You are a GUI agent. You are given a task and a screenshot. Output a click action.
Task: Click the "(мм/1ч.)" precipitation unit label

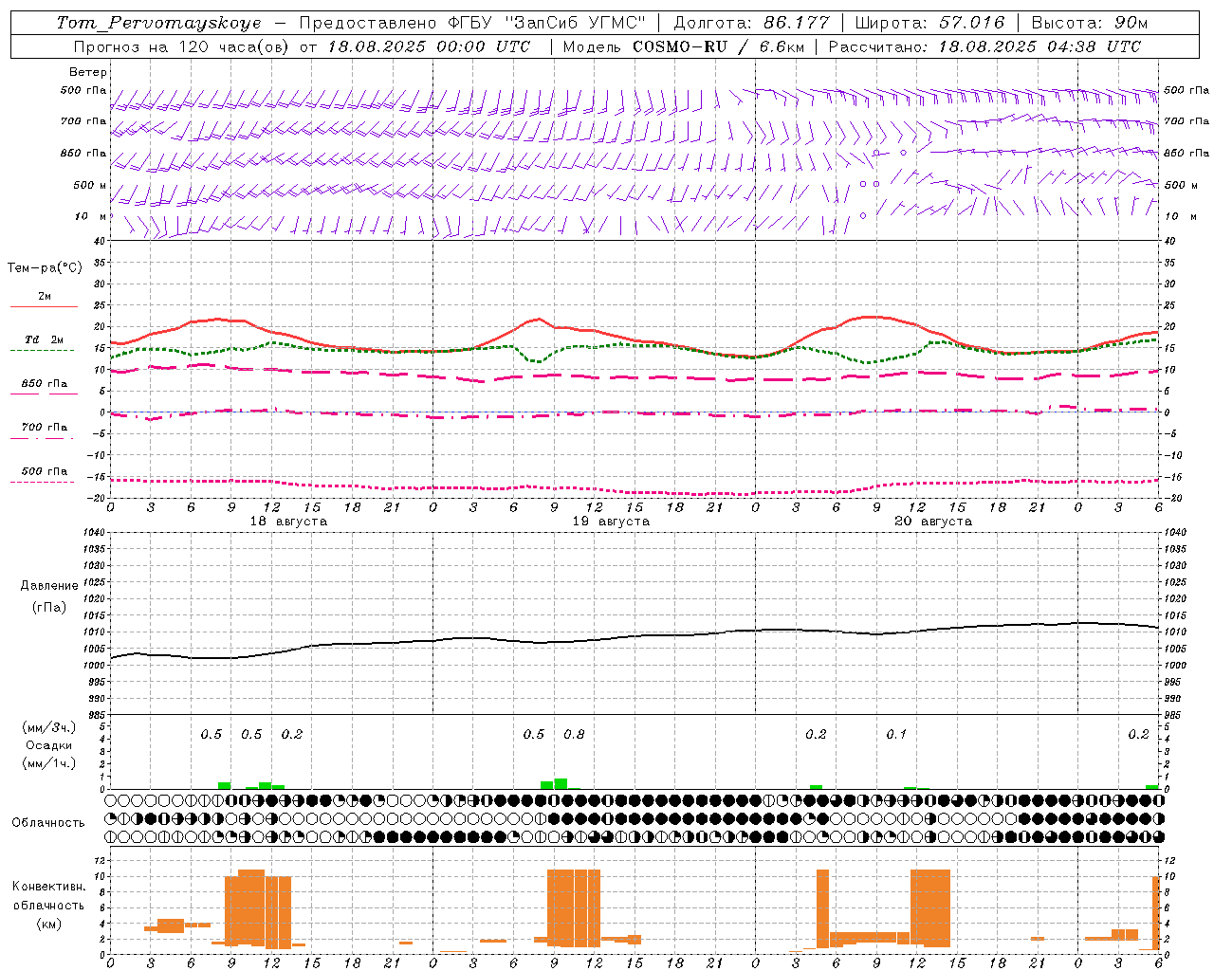(x=49, y=763)
